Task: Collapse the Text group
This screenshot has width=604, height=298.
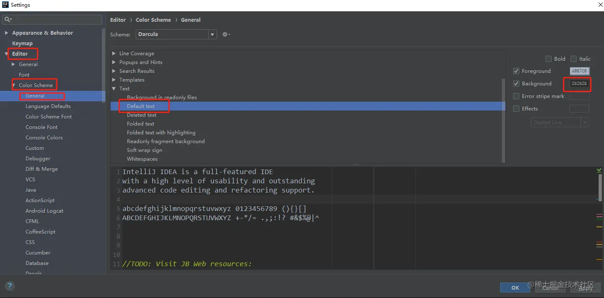Action: click(x=114, y=89)
